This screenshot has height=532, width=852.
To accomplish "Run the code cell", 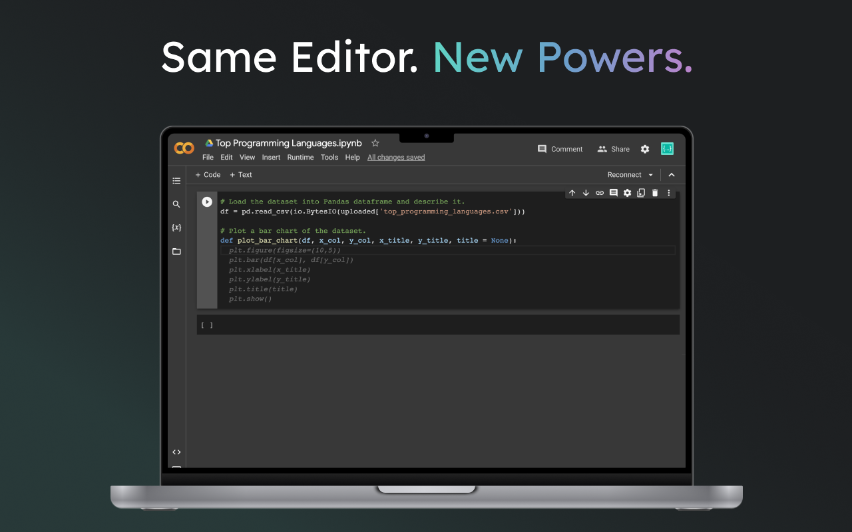I will click(207, 201).
